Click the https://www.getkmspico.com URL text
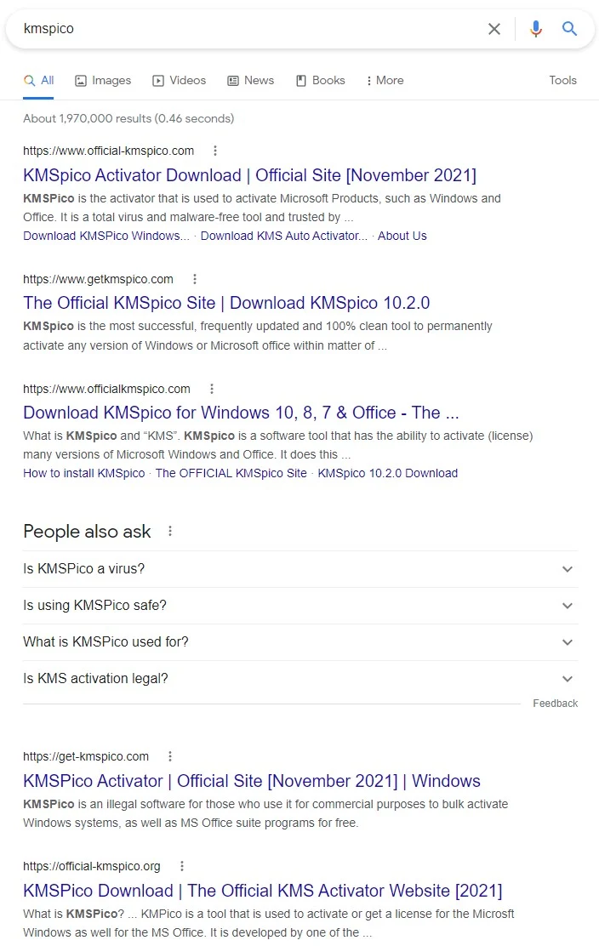599x946 pixels. 99,279
